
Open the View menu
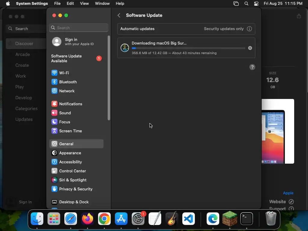(84, 4)
